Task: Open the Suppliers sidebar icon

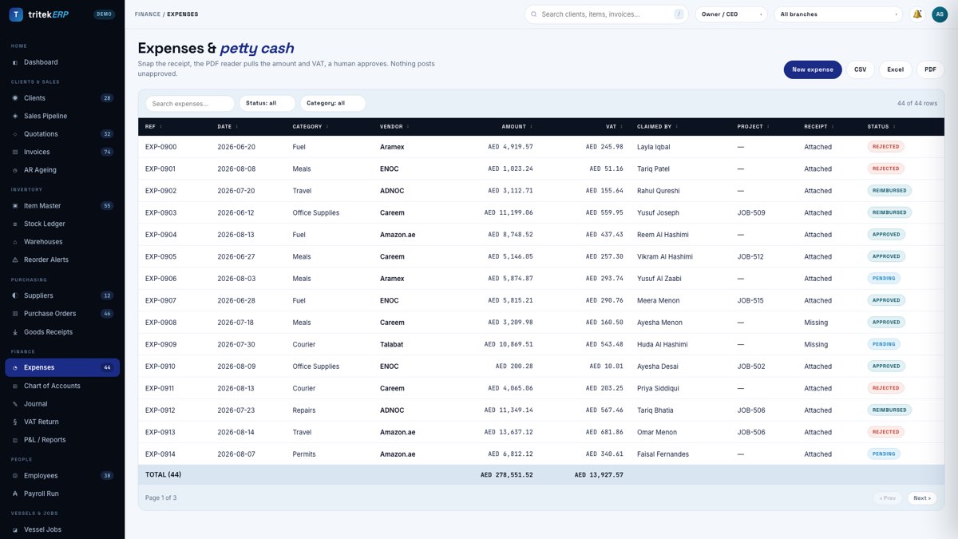Action: (15, 295)
